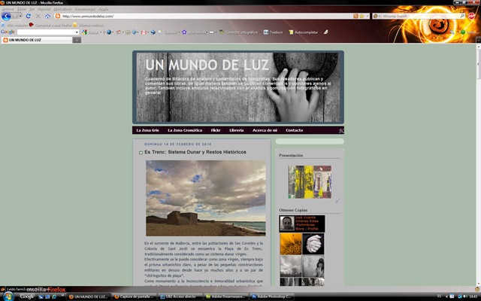Expand the Buscar options dropdown arrow

pyautogui.click(x=101, y=32)
